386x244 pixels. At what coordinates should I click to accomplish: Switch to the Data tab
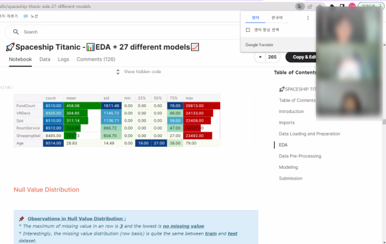pos(45,59)
